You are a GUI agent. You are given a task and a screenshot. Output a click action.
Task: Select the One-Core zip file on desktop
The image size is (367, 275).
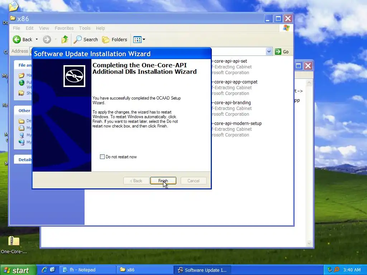click(x=14, y=245)
